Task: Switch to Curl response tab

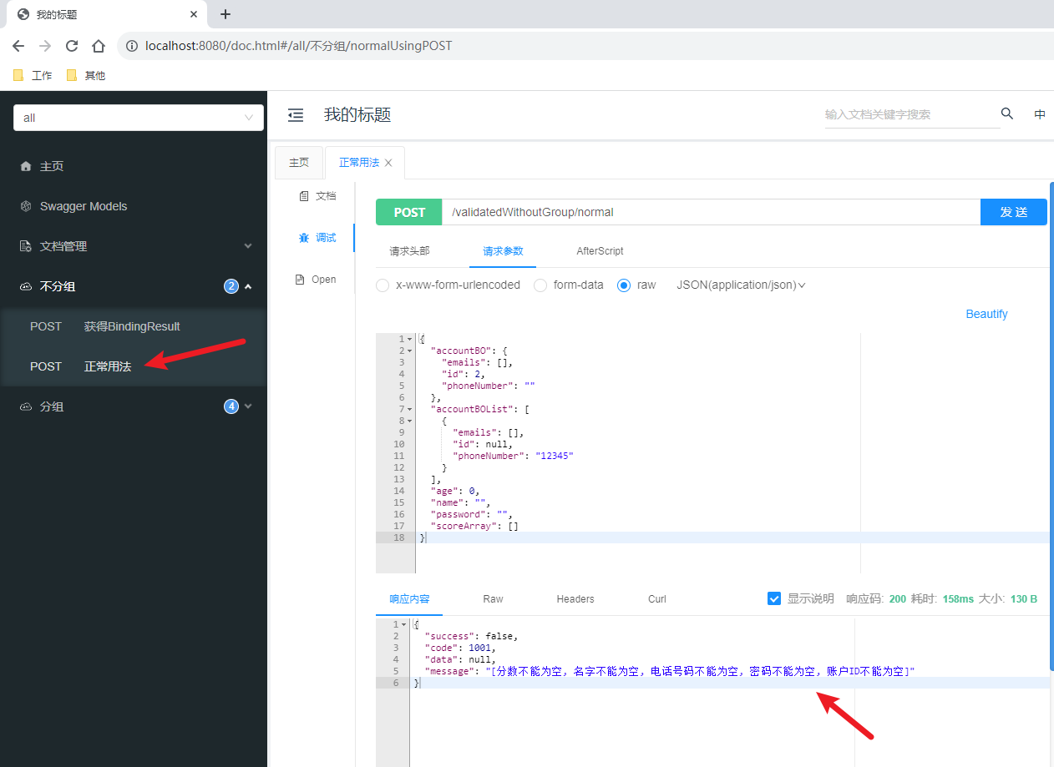Action: point(657,598)
